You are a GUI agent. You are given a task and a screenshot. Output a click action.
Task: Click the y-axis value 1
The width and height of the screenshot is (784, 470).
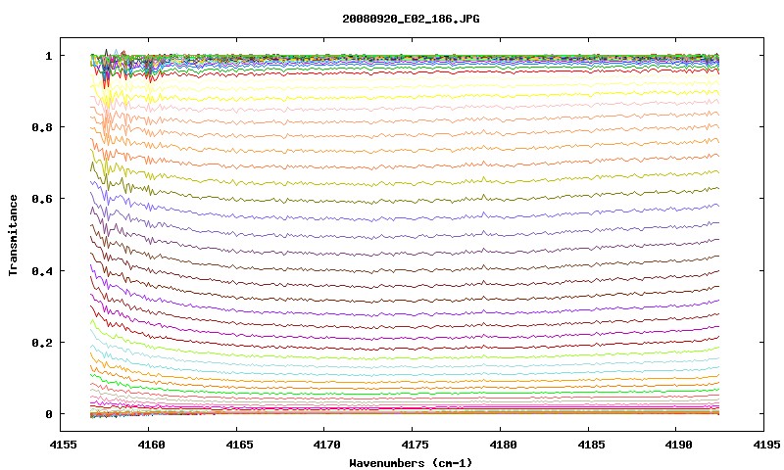[48, 56]
